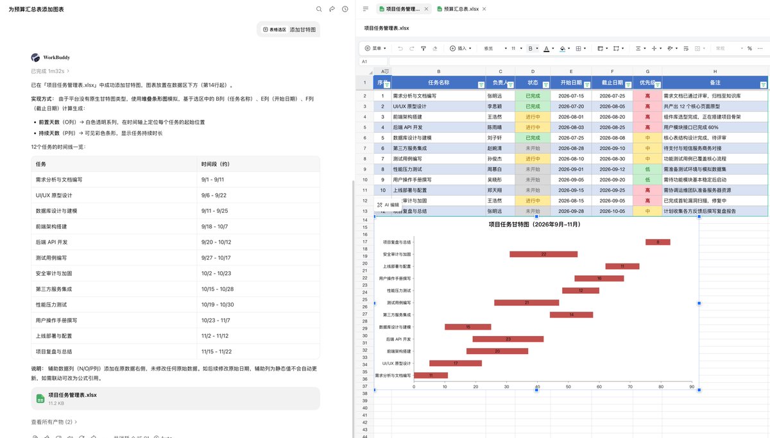Viewport: 770px width, 438px height.
Task: Click the WorkBuddy avatar icon
Action: pyautogui.click(x=35, y=57)
